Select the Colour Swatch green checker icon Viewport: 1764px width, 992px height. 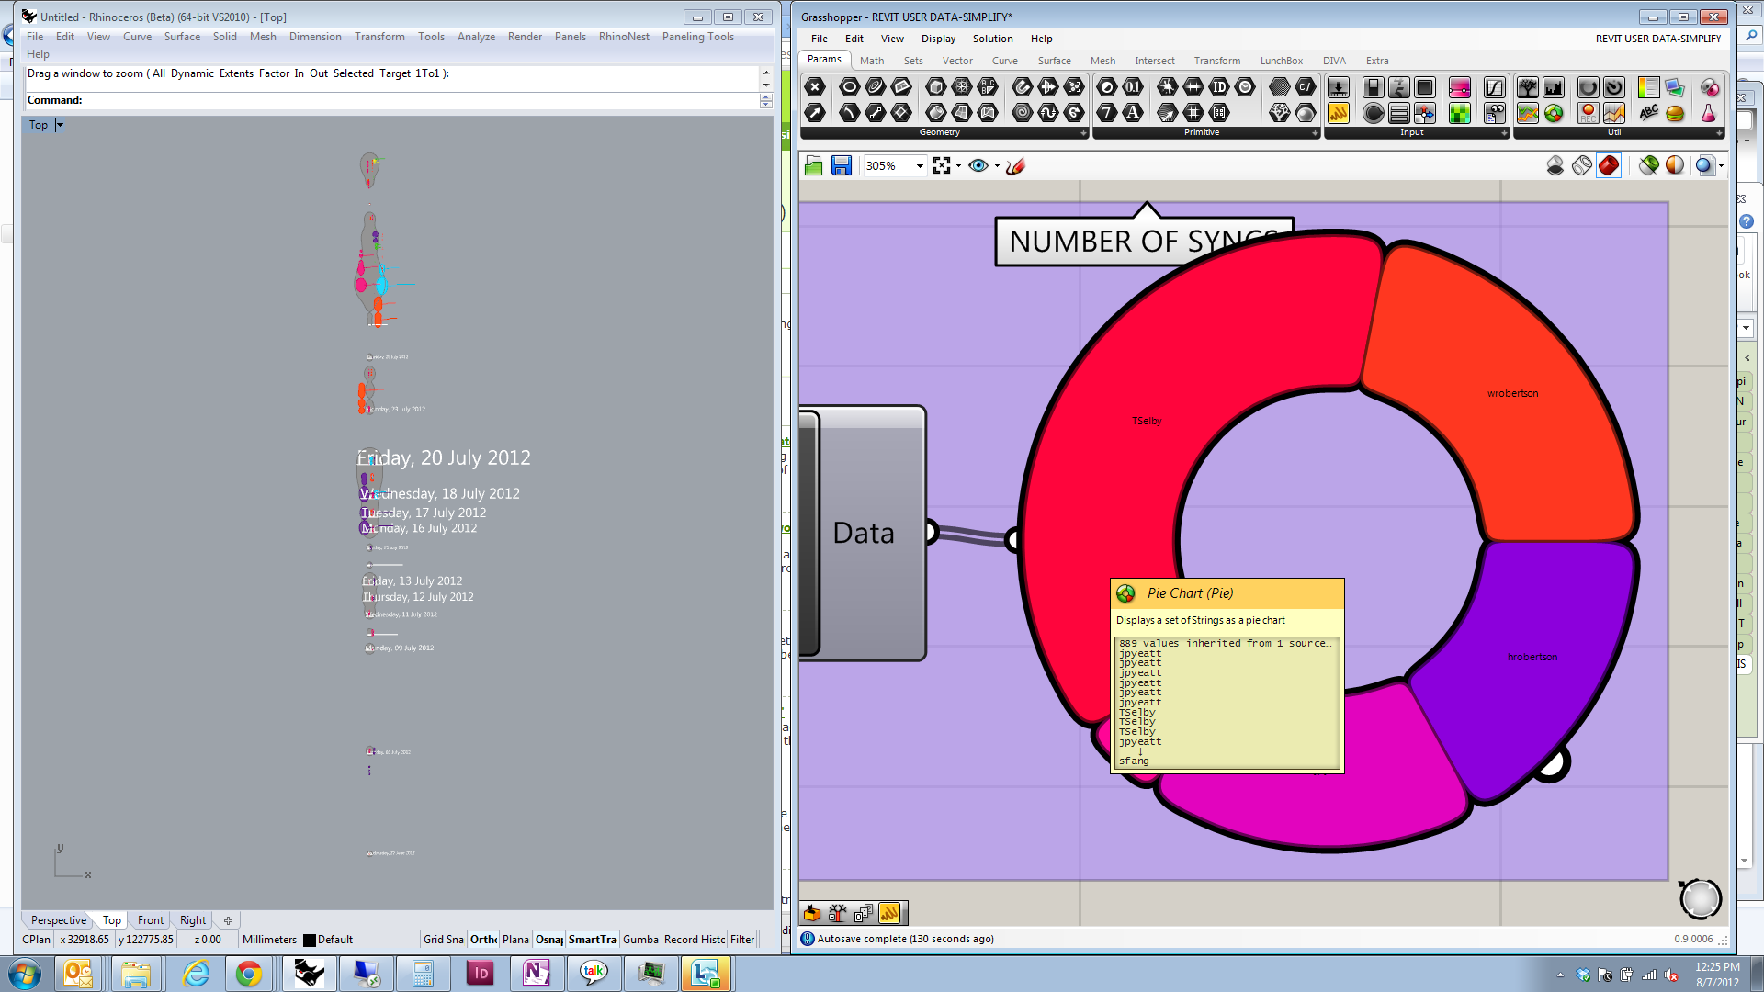coord(1459,113)
